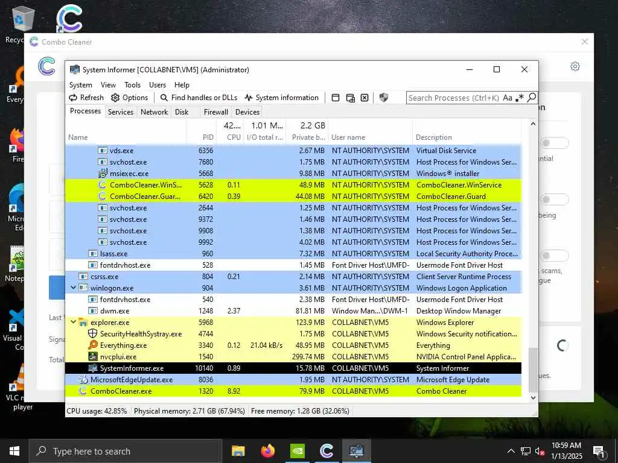The width and height of the screenshot is (618, 463).
Task: Open File Explorer from the taskbar
Action: pos(238,451)
